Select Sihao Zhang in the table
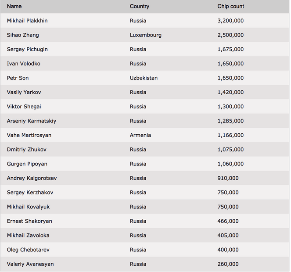 [x=23, y=35]
